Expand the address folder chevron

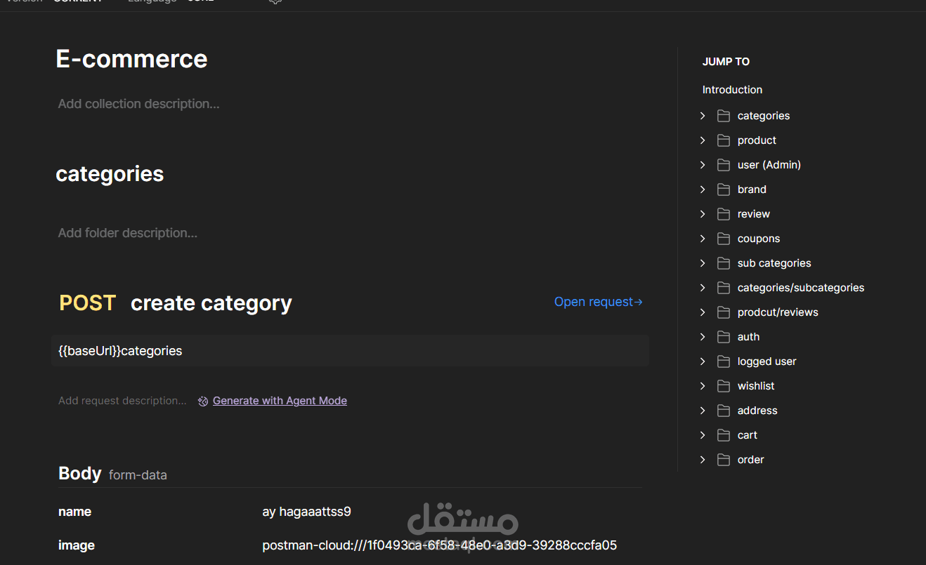click(703, 411)
